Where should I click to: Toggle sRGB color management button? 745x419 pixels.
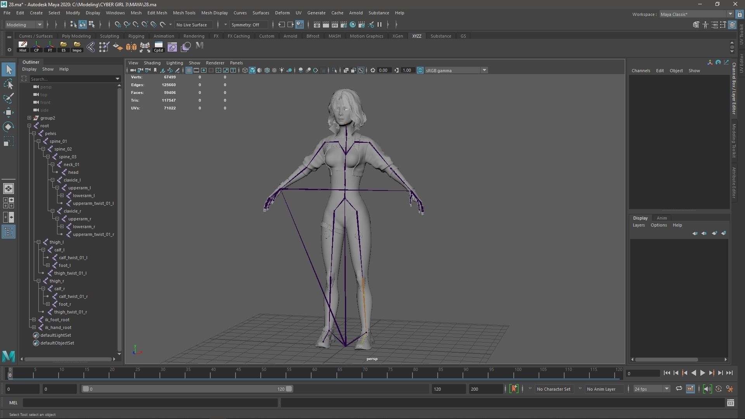click(x=420, y=70)
